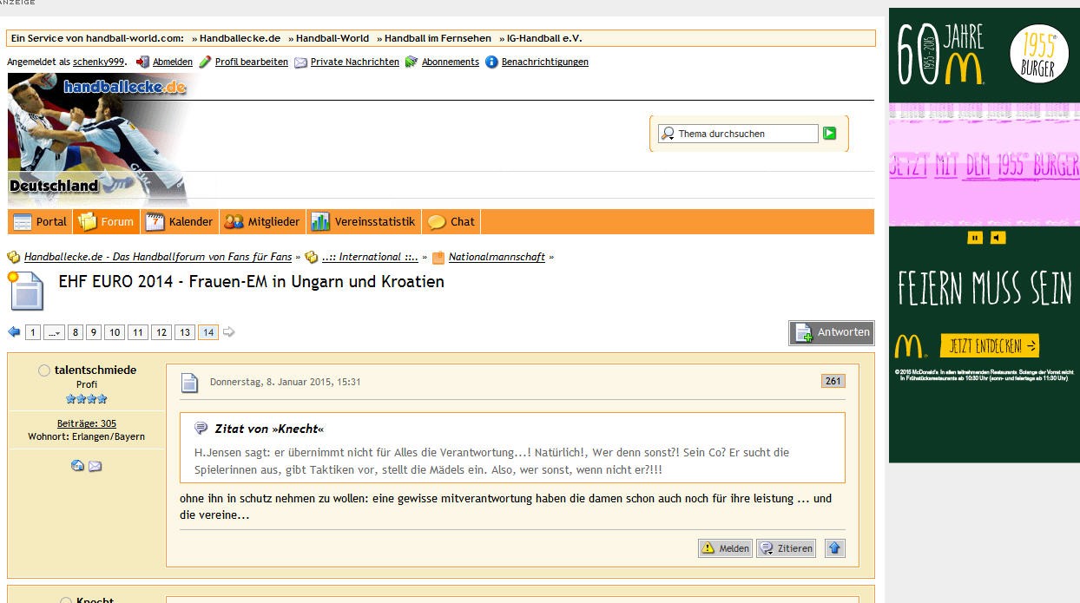Open the Chat tab
1080x603 pixels.
click(x=451, y=222)
